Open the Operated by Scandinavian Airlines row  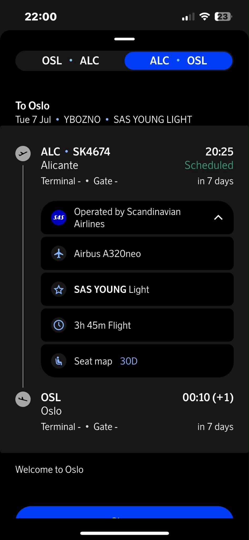(x=137, y=218)
